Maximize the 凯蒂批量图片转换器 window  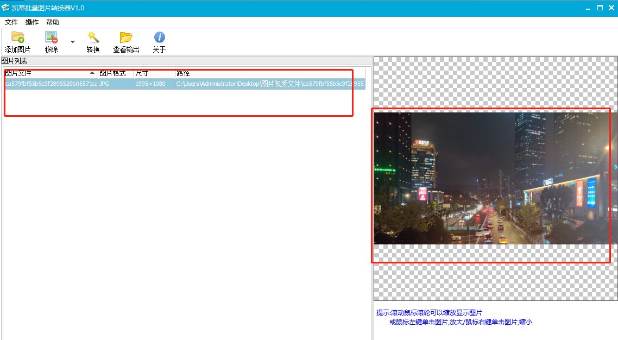tap(600, 8)
